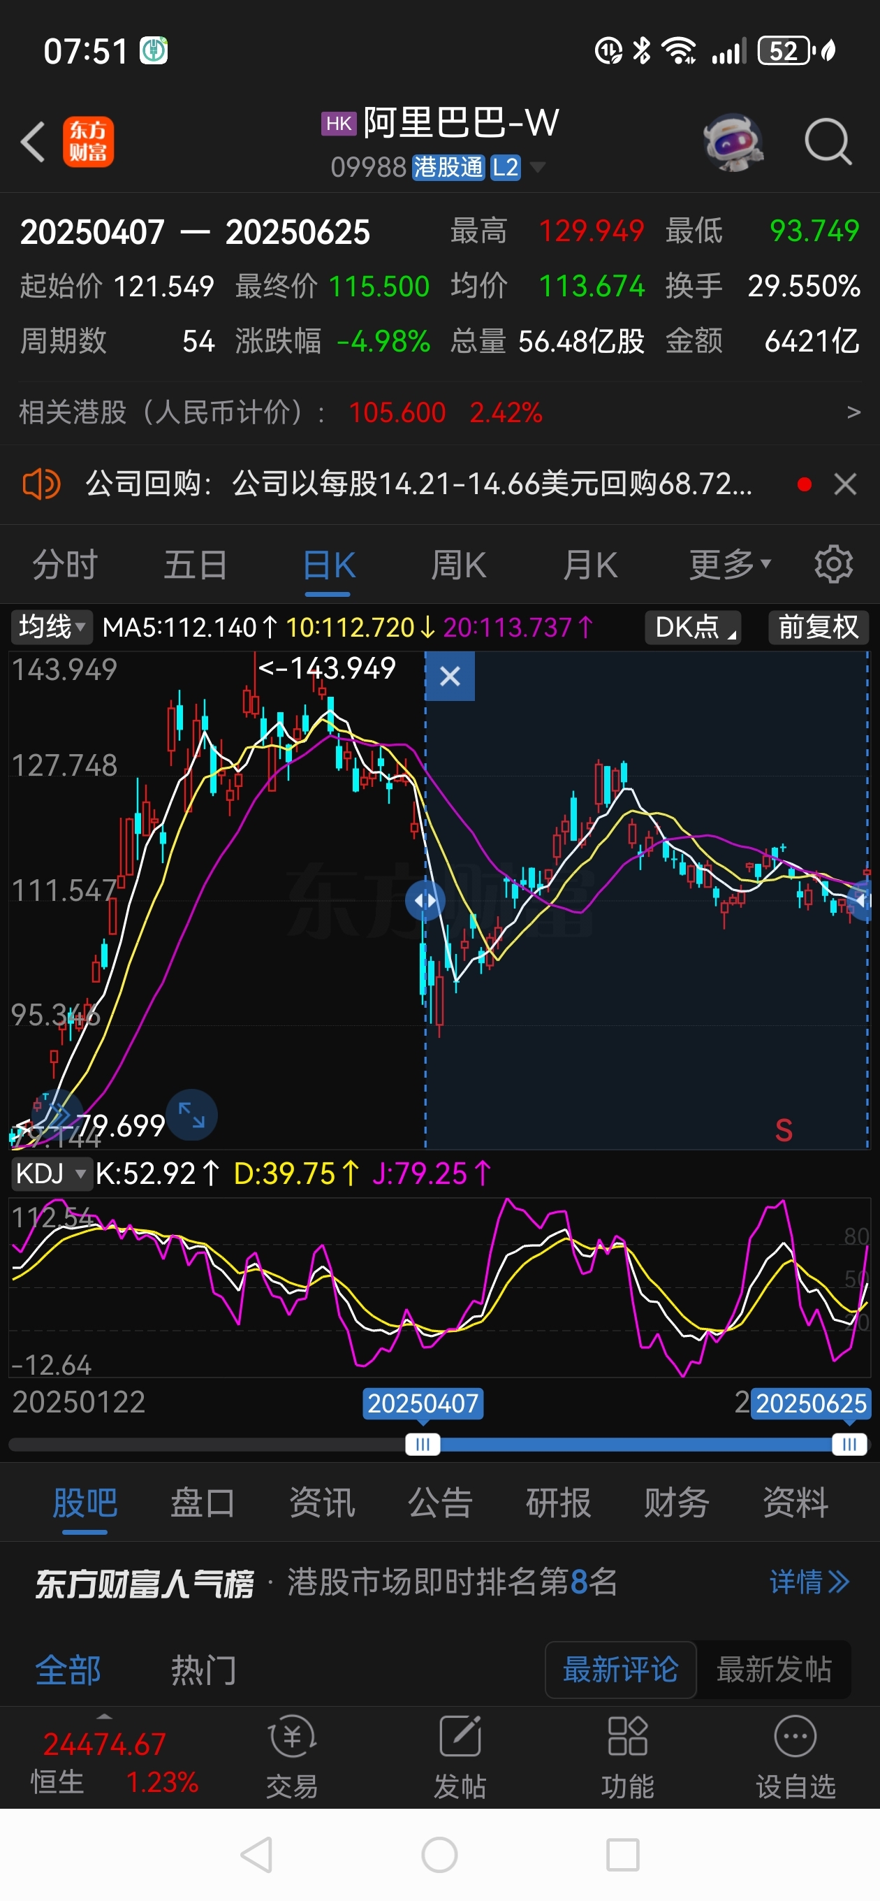Screen dimensions: 880x1901
Task: Switch to 五日 chart tab
Action: 196,565
